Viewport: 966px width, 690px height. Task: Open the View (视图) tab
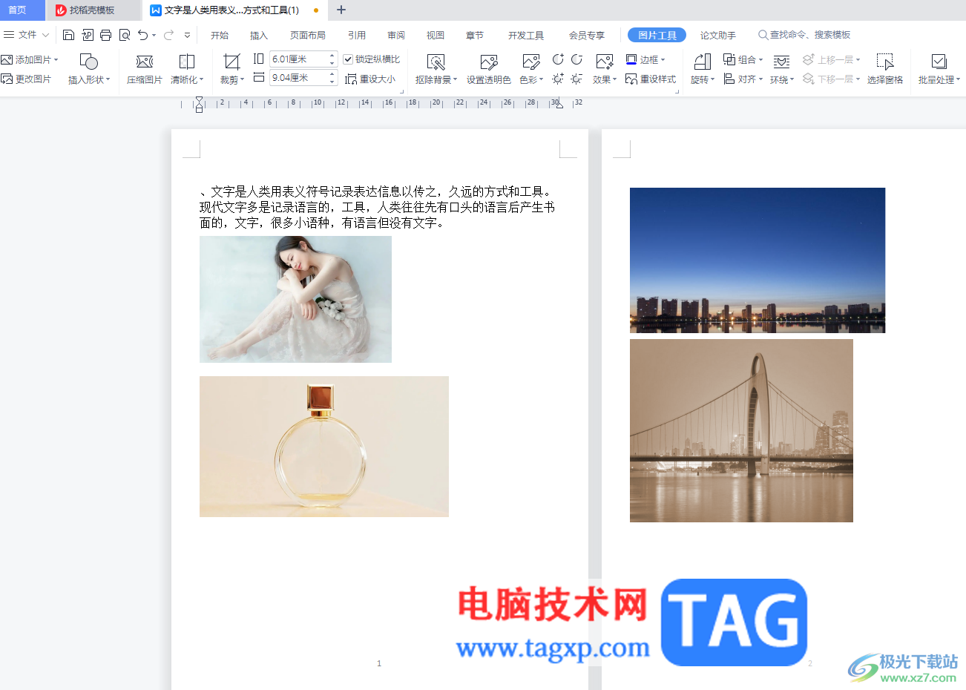pos(436,35)
